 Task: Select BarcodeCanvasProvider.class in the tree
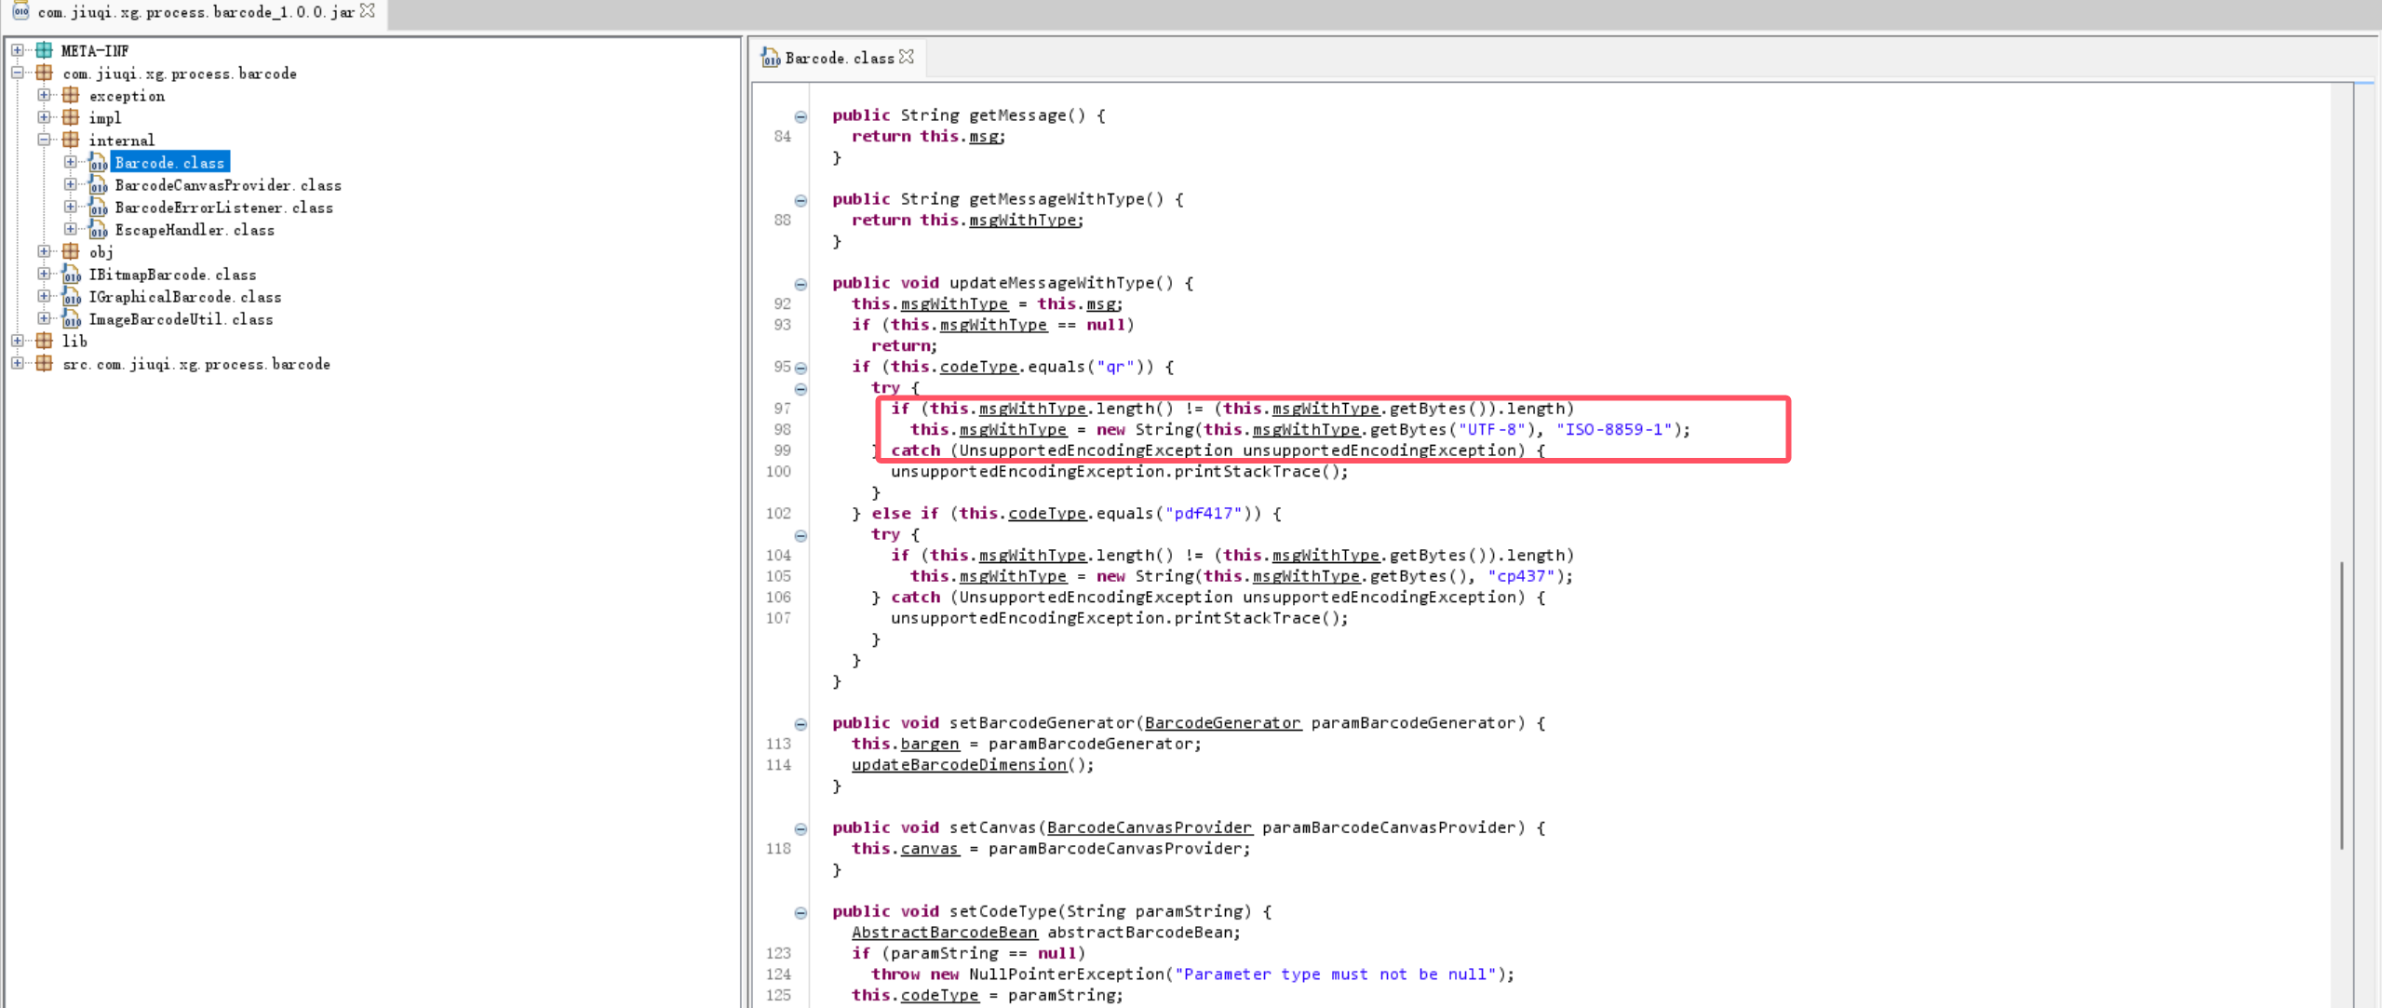[x=228, y=185]
